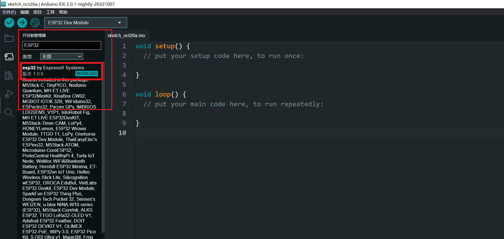
Task: Click line number 6 in the gutter
Action: (x=124, y=94)
